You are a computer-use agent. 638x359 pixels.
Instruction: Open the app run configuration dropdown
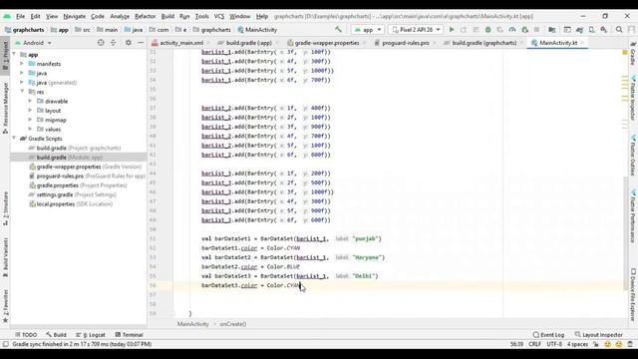(368, 30)
